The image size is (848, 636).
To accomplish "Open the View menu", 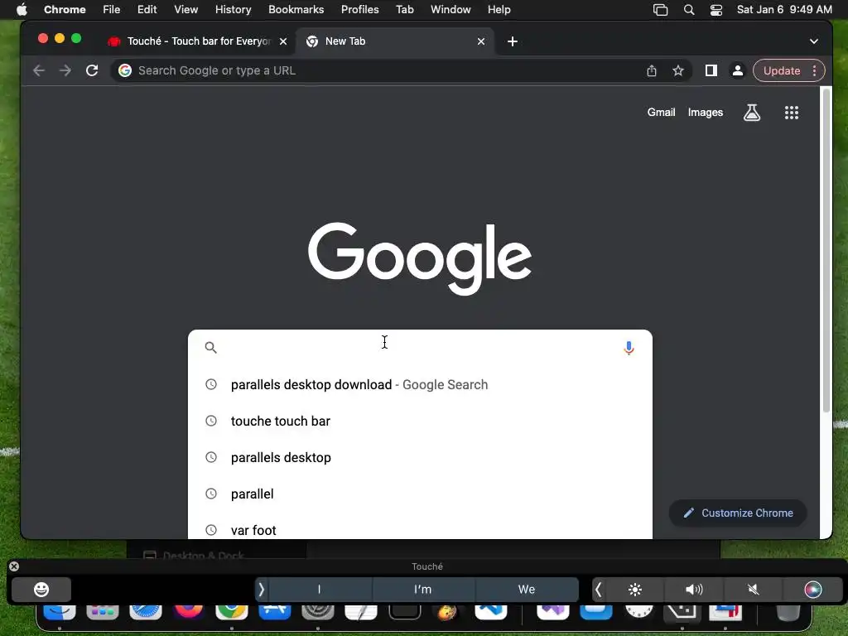I will tap(186, 10).
